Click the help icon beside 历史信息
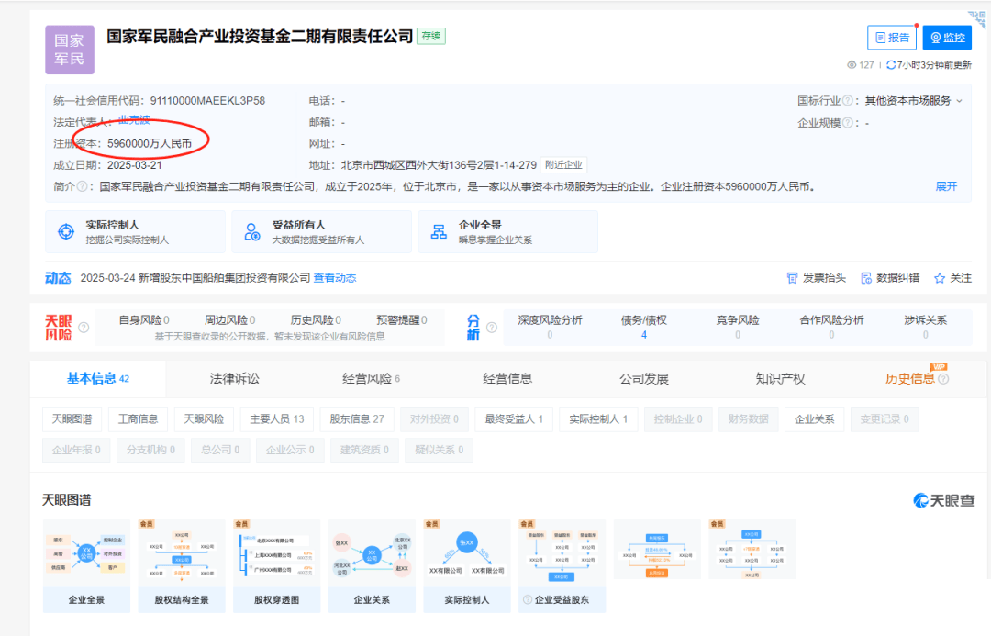 (x=943, y=379)
